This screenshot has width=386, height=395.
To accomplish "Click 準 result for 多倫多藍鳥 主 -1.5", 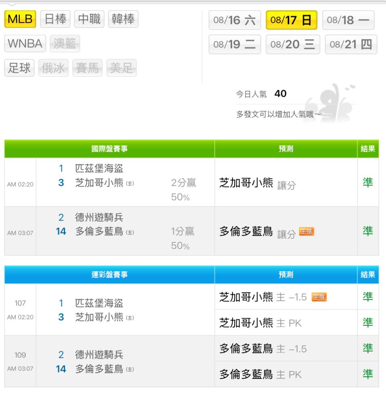I will [x=368, y=348].
